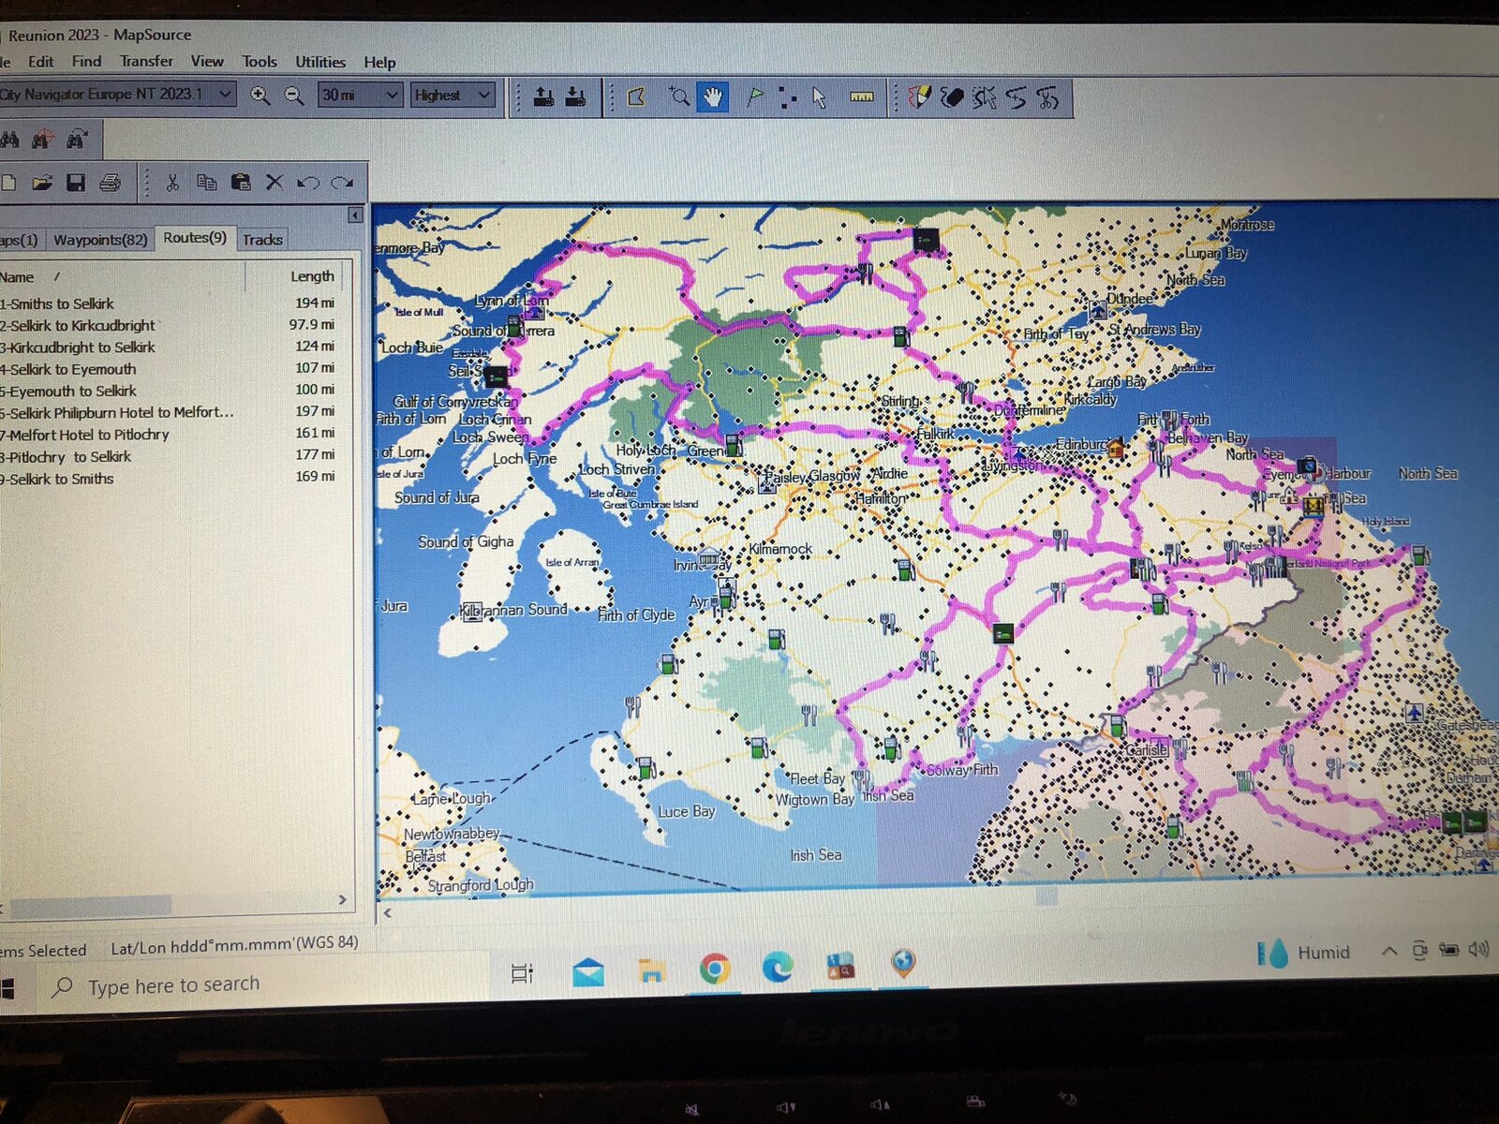Click the rightmost track edit toolbar icon

(1047, 97)
